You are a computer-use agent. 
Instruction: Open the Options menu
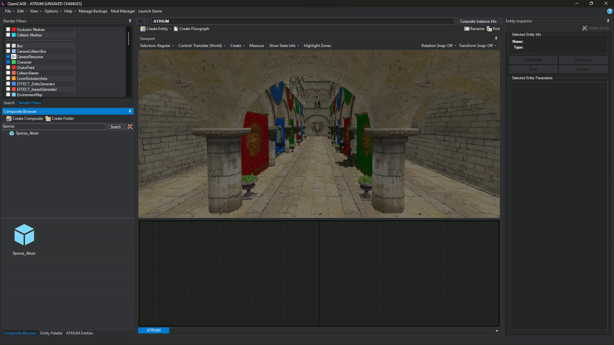53,11
